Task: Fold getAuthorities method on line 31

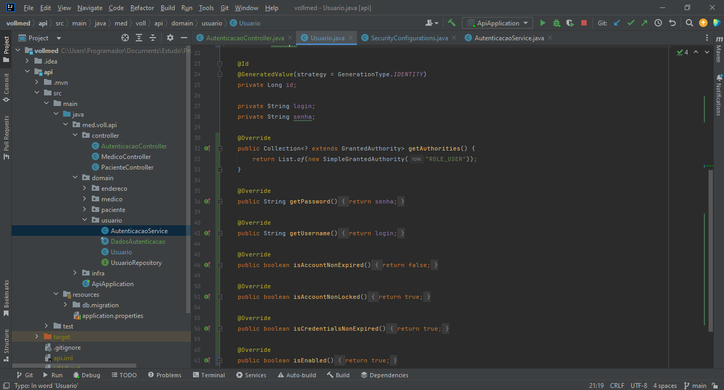Action: tap(220, 148)
